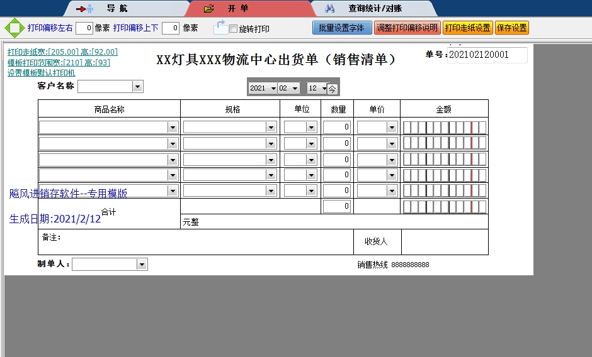Open the 设置模板默认打印机 link
Screen dimensions: 592x357
(42, 73)
